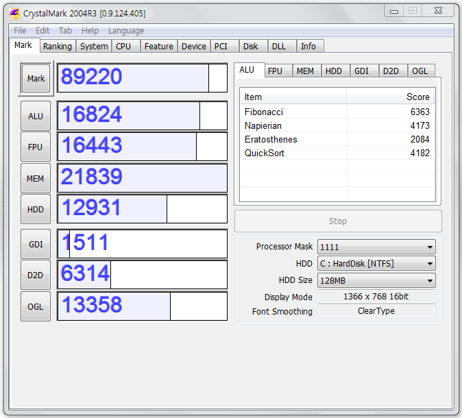The width and height of the screenshot is (462, 418).
Task: Select the Eratosthenes row
Action: 337,139
